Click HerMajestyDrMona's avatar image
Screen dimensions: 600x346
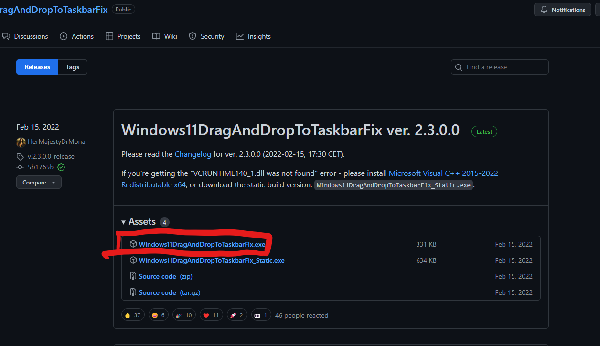coord(21,142)
